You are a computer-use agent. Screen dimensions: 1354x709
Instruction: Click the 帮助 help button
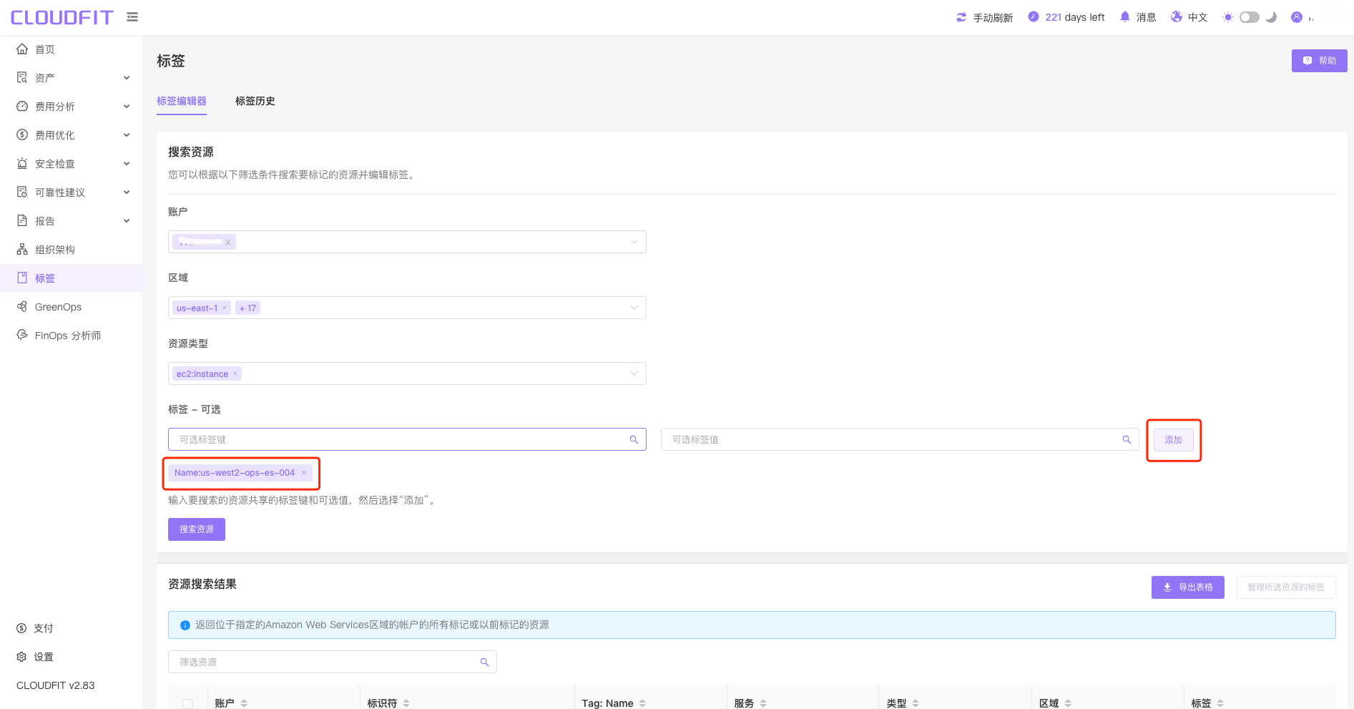[x=1319, y=61]
